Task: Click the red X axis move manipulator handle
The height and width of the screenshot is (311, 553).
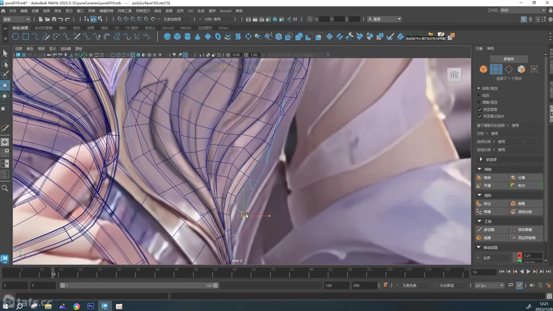Action: [x=269, y=216]
